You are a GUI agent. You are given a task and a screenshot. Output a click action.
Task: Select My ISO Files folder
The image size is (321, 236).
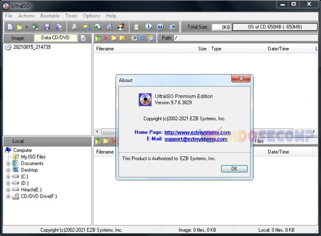[x=33, y=157]
